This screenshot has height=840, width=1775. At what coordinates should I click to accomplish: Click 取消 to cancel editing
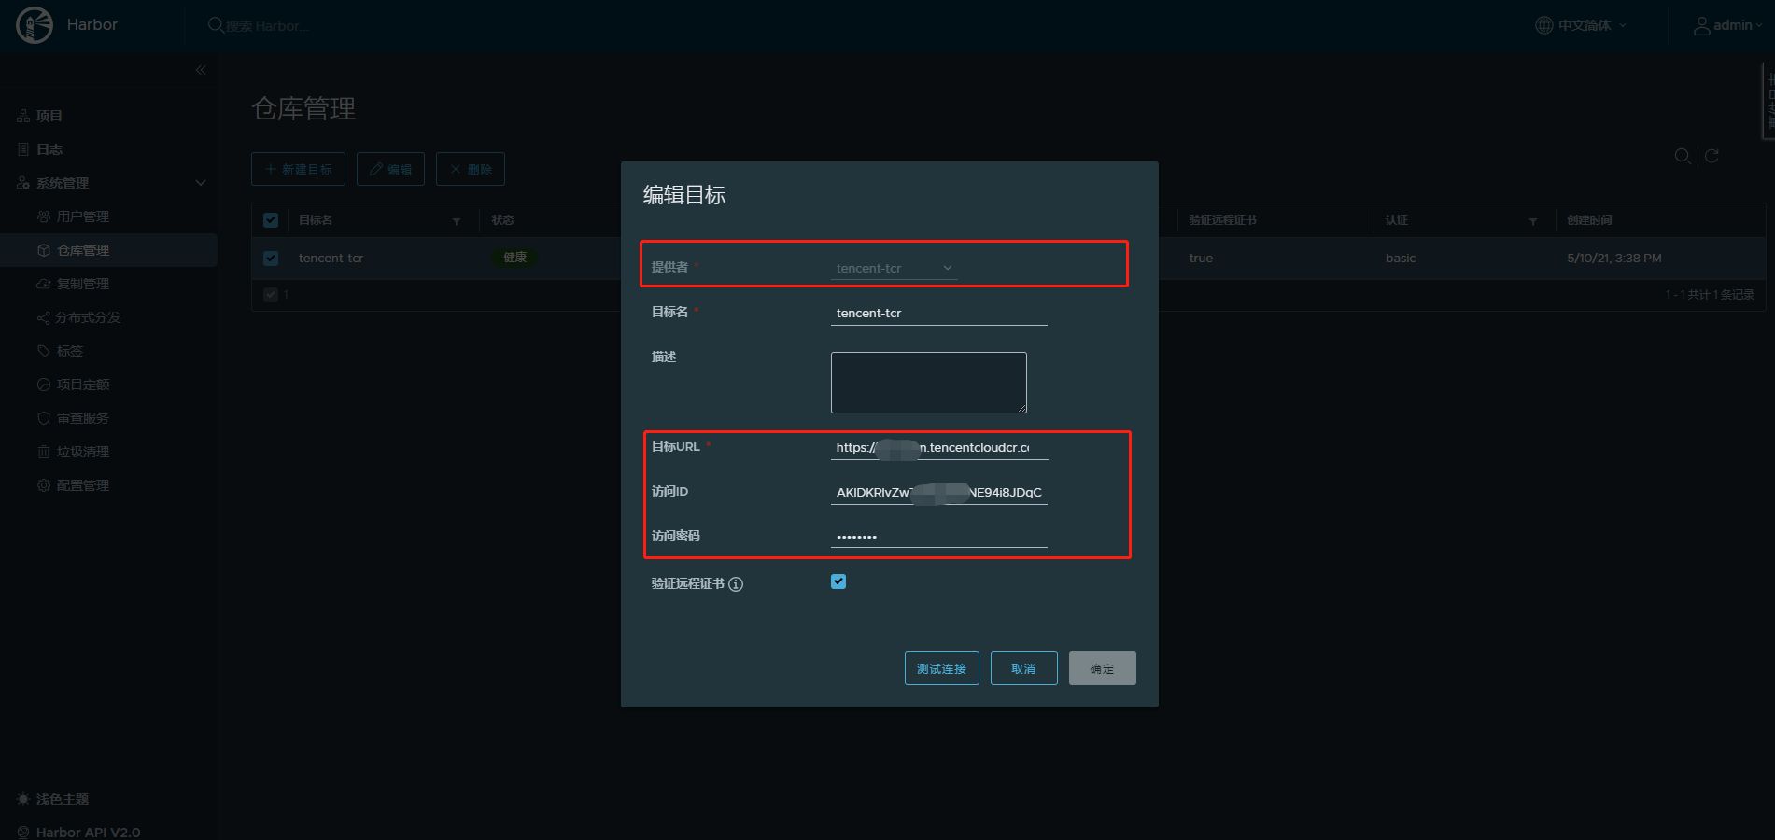[1023, 668]
